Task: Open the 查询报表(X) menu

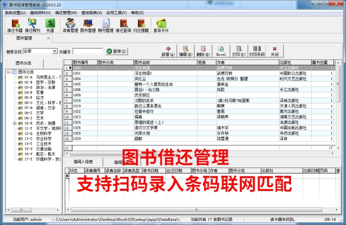Action: point(91,13)
